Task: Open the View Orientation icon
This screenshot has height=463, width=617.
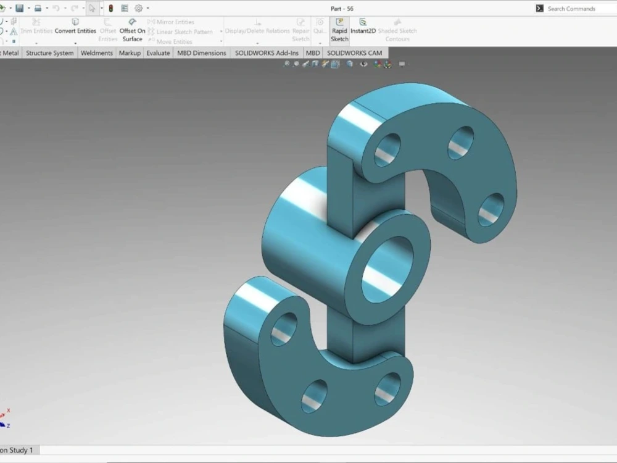Action: tap(335, 64)
